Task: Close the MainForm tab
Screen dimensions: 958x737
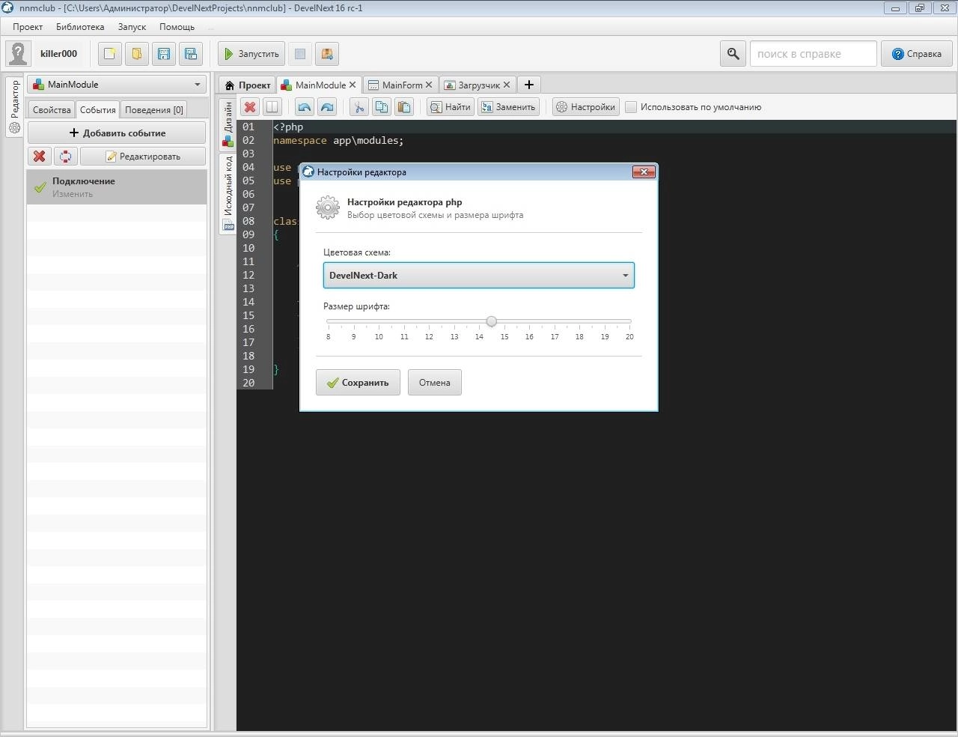Action: [429, 85]
